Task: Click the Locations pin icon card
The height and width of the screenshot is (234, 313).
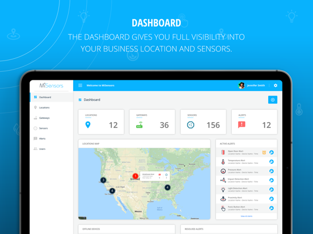Action: click(x=88, y=125)
